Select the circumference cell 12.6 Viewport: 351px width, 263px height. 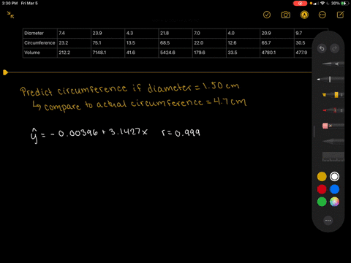(x=244, y=43)
